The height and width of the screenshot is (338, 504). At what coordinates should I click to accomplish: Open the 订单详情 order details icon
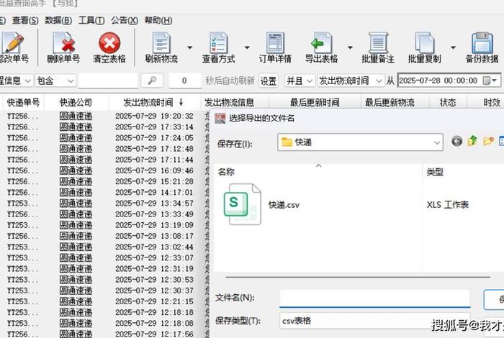[x=275, y=42]
